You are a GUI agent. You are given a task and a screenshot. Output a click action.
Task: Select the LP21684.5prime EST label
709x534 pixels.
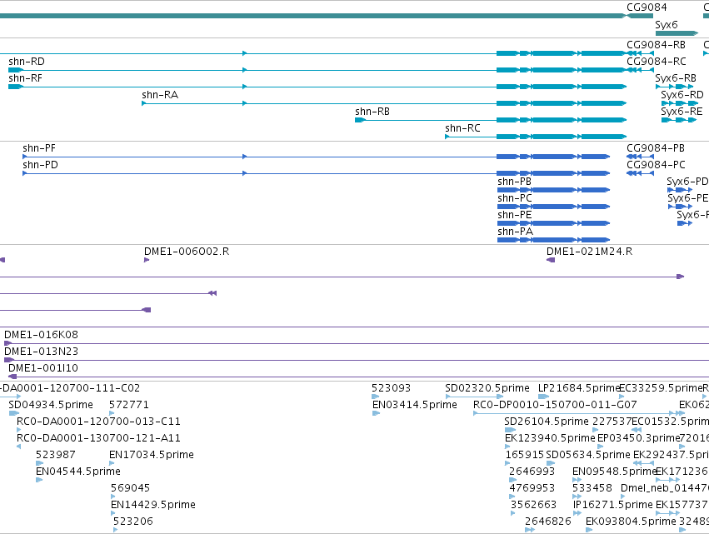[x=579, y=388]
